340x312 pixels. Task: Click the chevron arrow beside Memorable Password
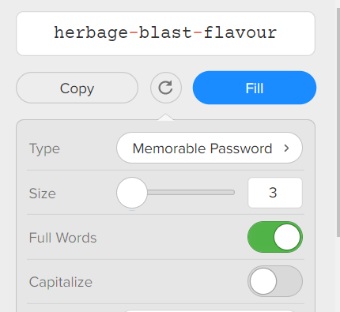coord(286,148)
